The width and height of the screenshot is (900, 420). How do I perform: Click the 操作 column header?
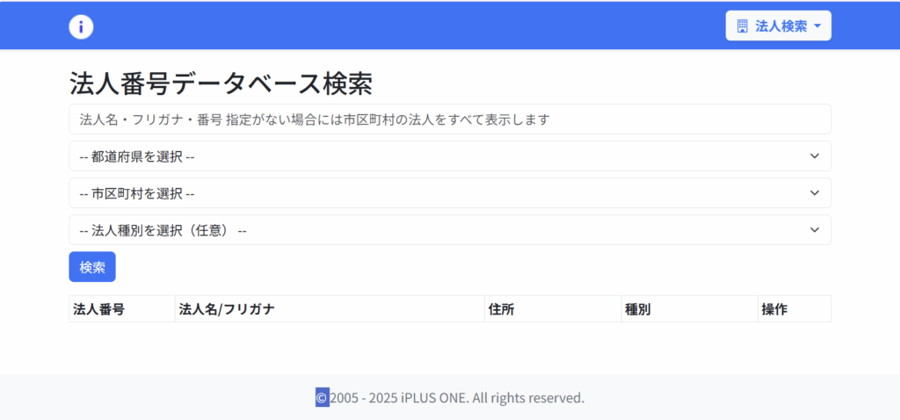(795, 309)
